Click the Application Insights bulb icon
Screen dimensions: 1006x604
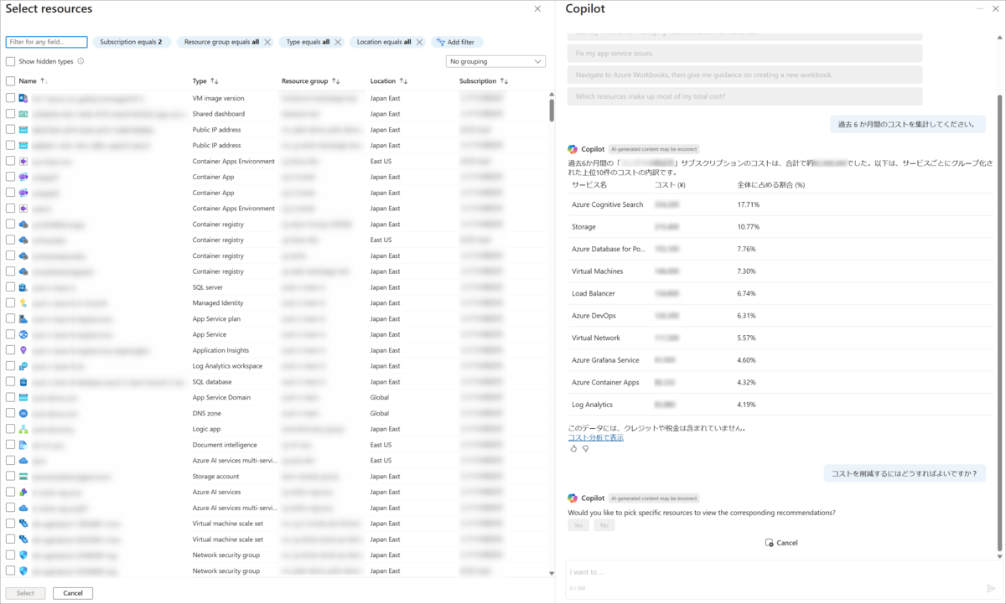click(x=23, y=350)
